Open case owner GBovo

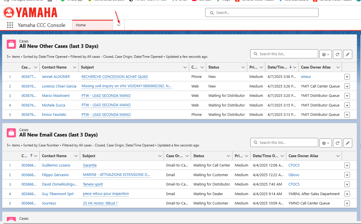point(294,175)
